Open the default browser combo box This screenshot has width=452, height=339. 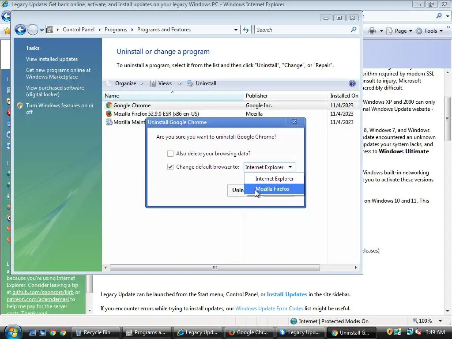[x=269, y=167]
